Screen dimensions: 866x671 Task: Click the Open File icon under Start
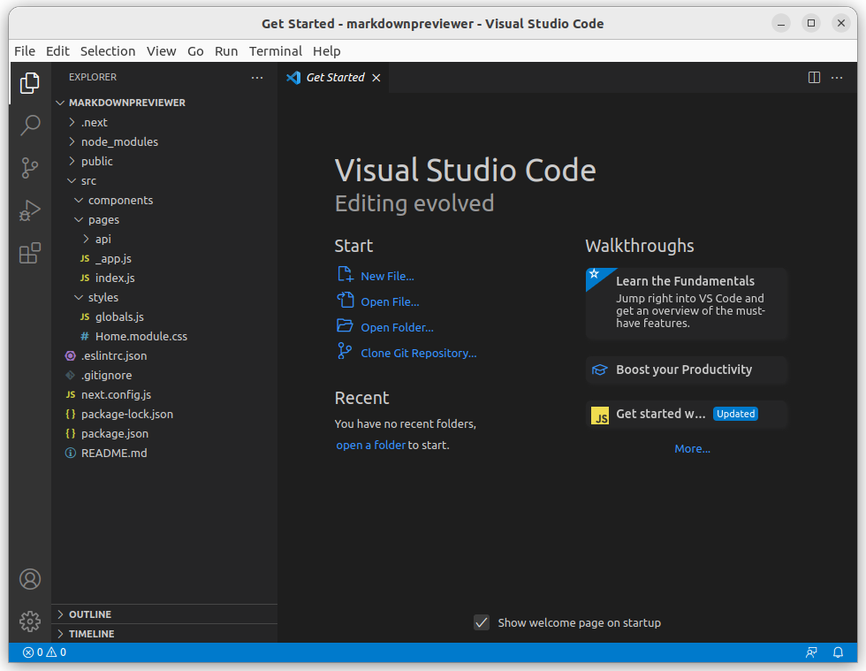346,300
